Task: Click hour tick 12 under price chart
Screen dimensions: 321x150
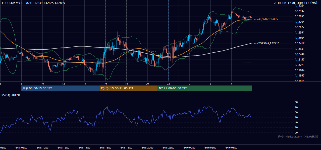Action: [64, 83]
